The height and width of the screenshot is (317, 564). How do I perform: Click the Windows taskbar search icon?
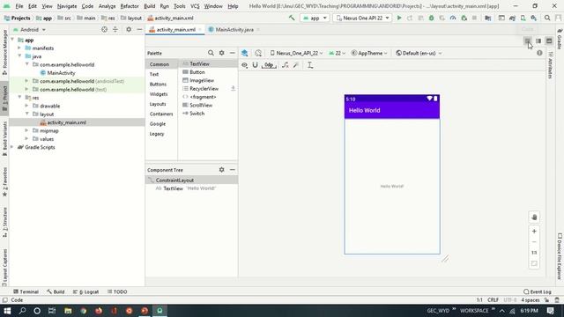22,311
